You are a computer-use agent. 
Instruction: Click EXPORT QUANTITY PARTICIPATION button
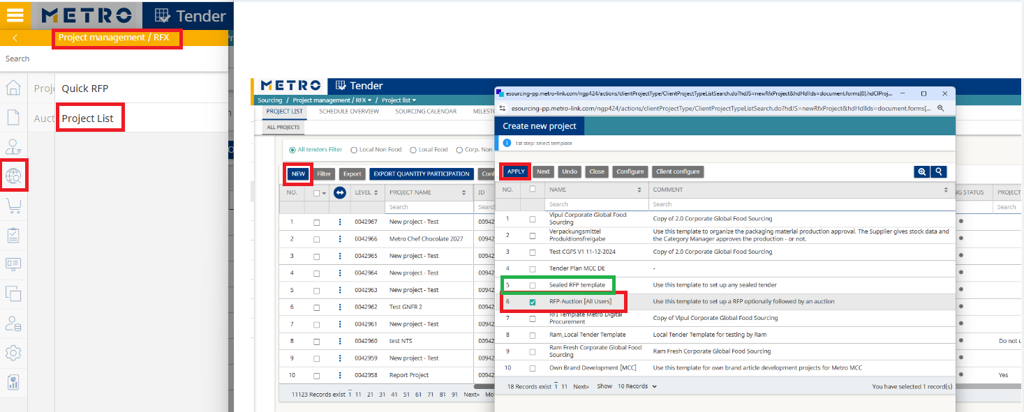pos(422,174)
